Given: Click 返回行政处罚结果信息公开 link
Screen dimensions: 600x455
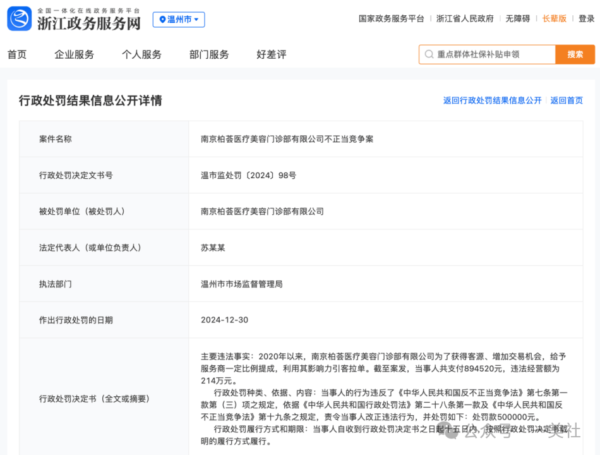Looking at the screenshot, I should (x=492, y=100).
